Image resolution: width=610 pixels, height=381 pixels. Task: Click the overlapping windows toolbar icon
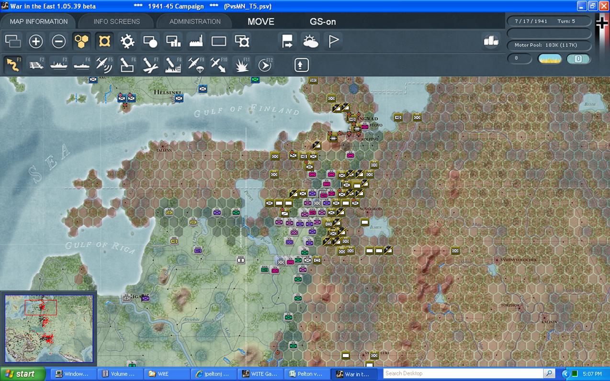pyautogui.click(x=13, y=41)
